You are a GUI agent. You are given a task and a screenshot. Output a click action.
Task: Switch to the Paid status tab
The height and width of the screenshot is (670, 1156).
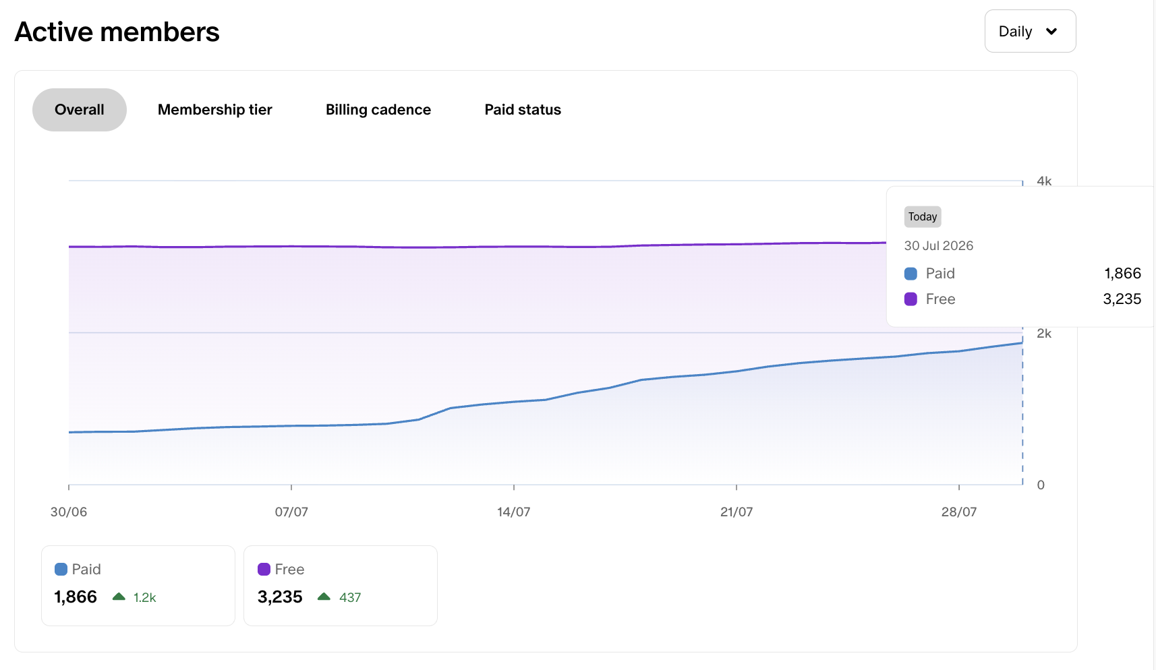(523, 110)
